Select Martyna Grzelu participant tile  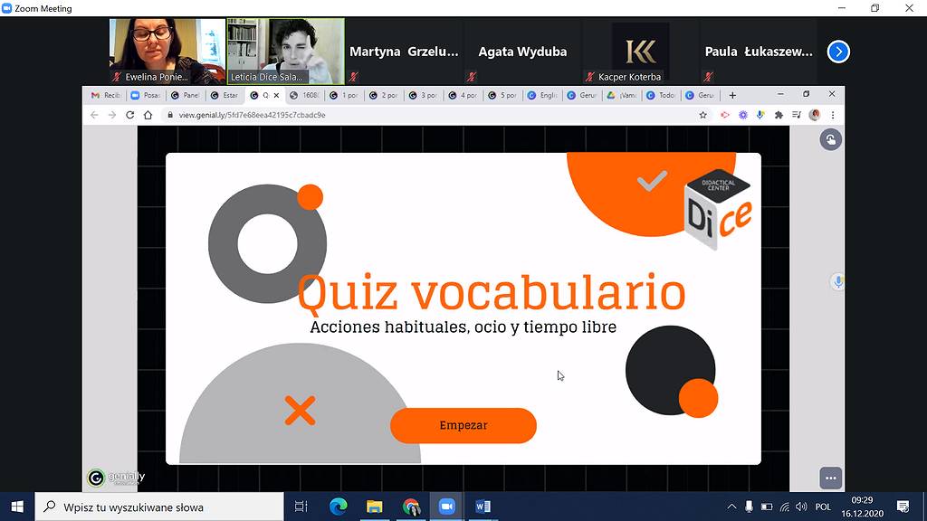pos(404,52)
